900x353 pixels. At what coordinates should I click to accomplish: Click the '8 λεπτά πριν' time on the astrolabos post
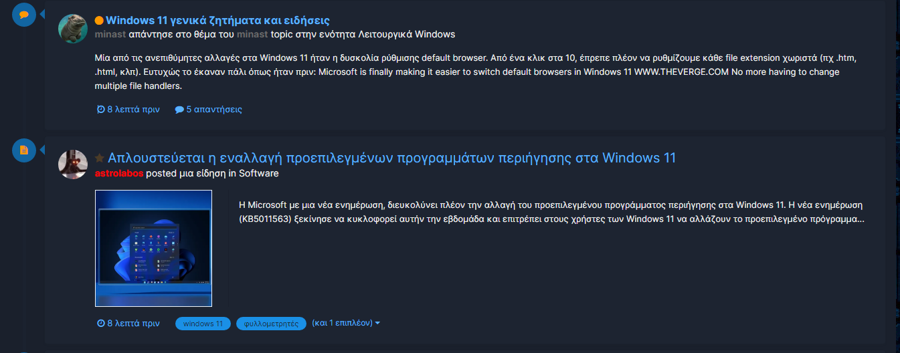click(x=128, y=324)
